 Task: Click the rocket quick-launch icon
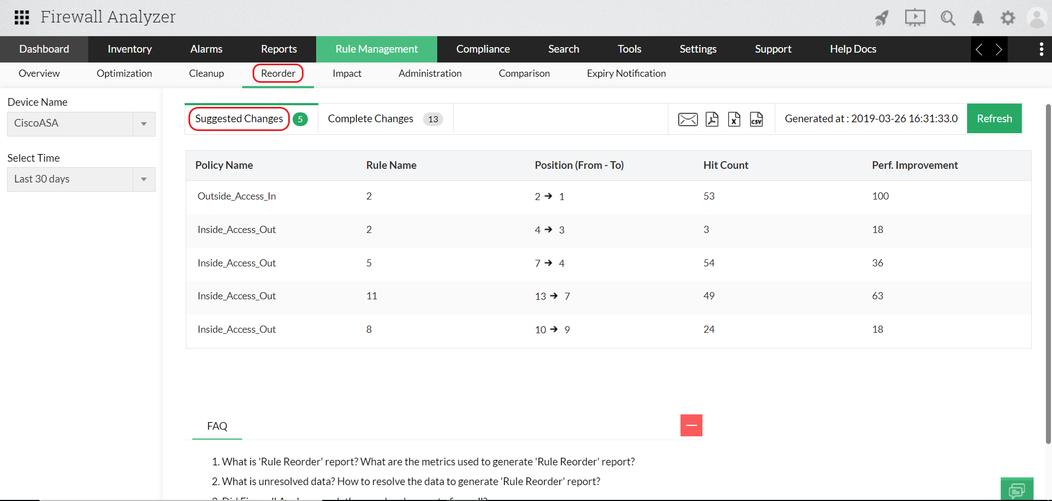[x=882, y=18]
